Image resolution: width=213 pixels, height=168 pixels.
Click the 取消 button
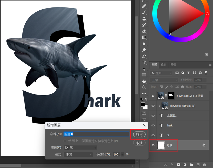(x=139, y=143)
